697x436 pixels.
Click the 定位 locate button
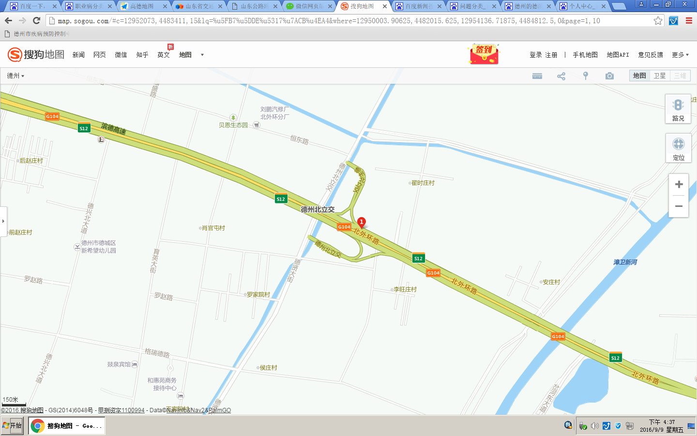[678, 149]
